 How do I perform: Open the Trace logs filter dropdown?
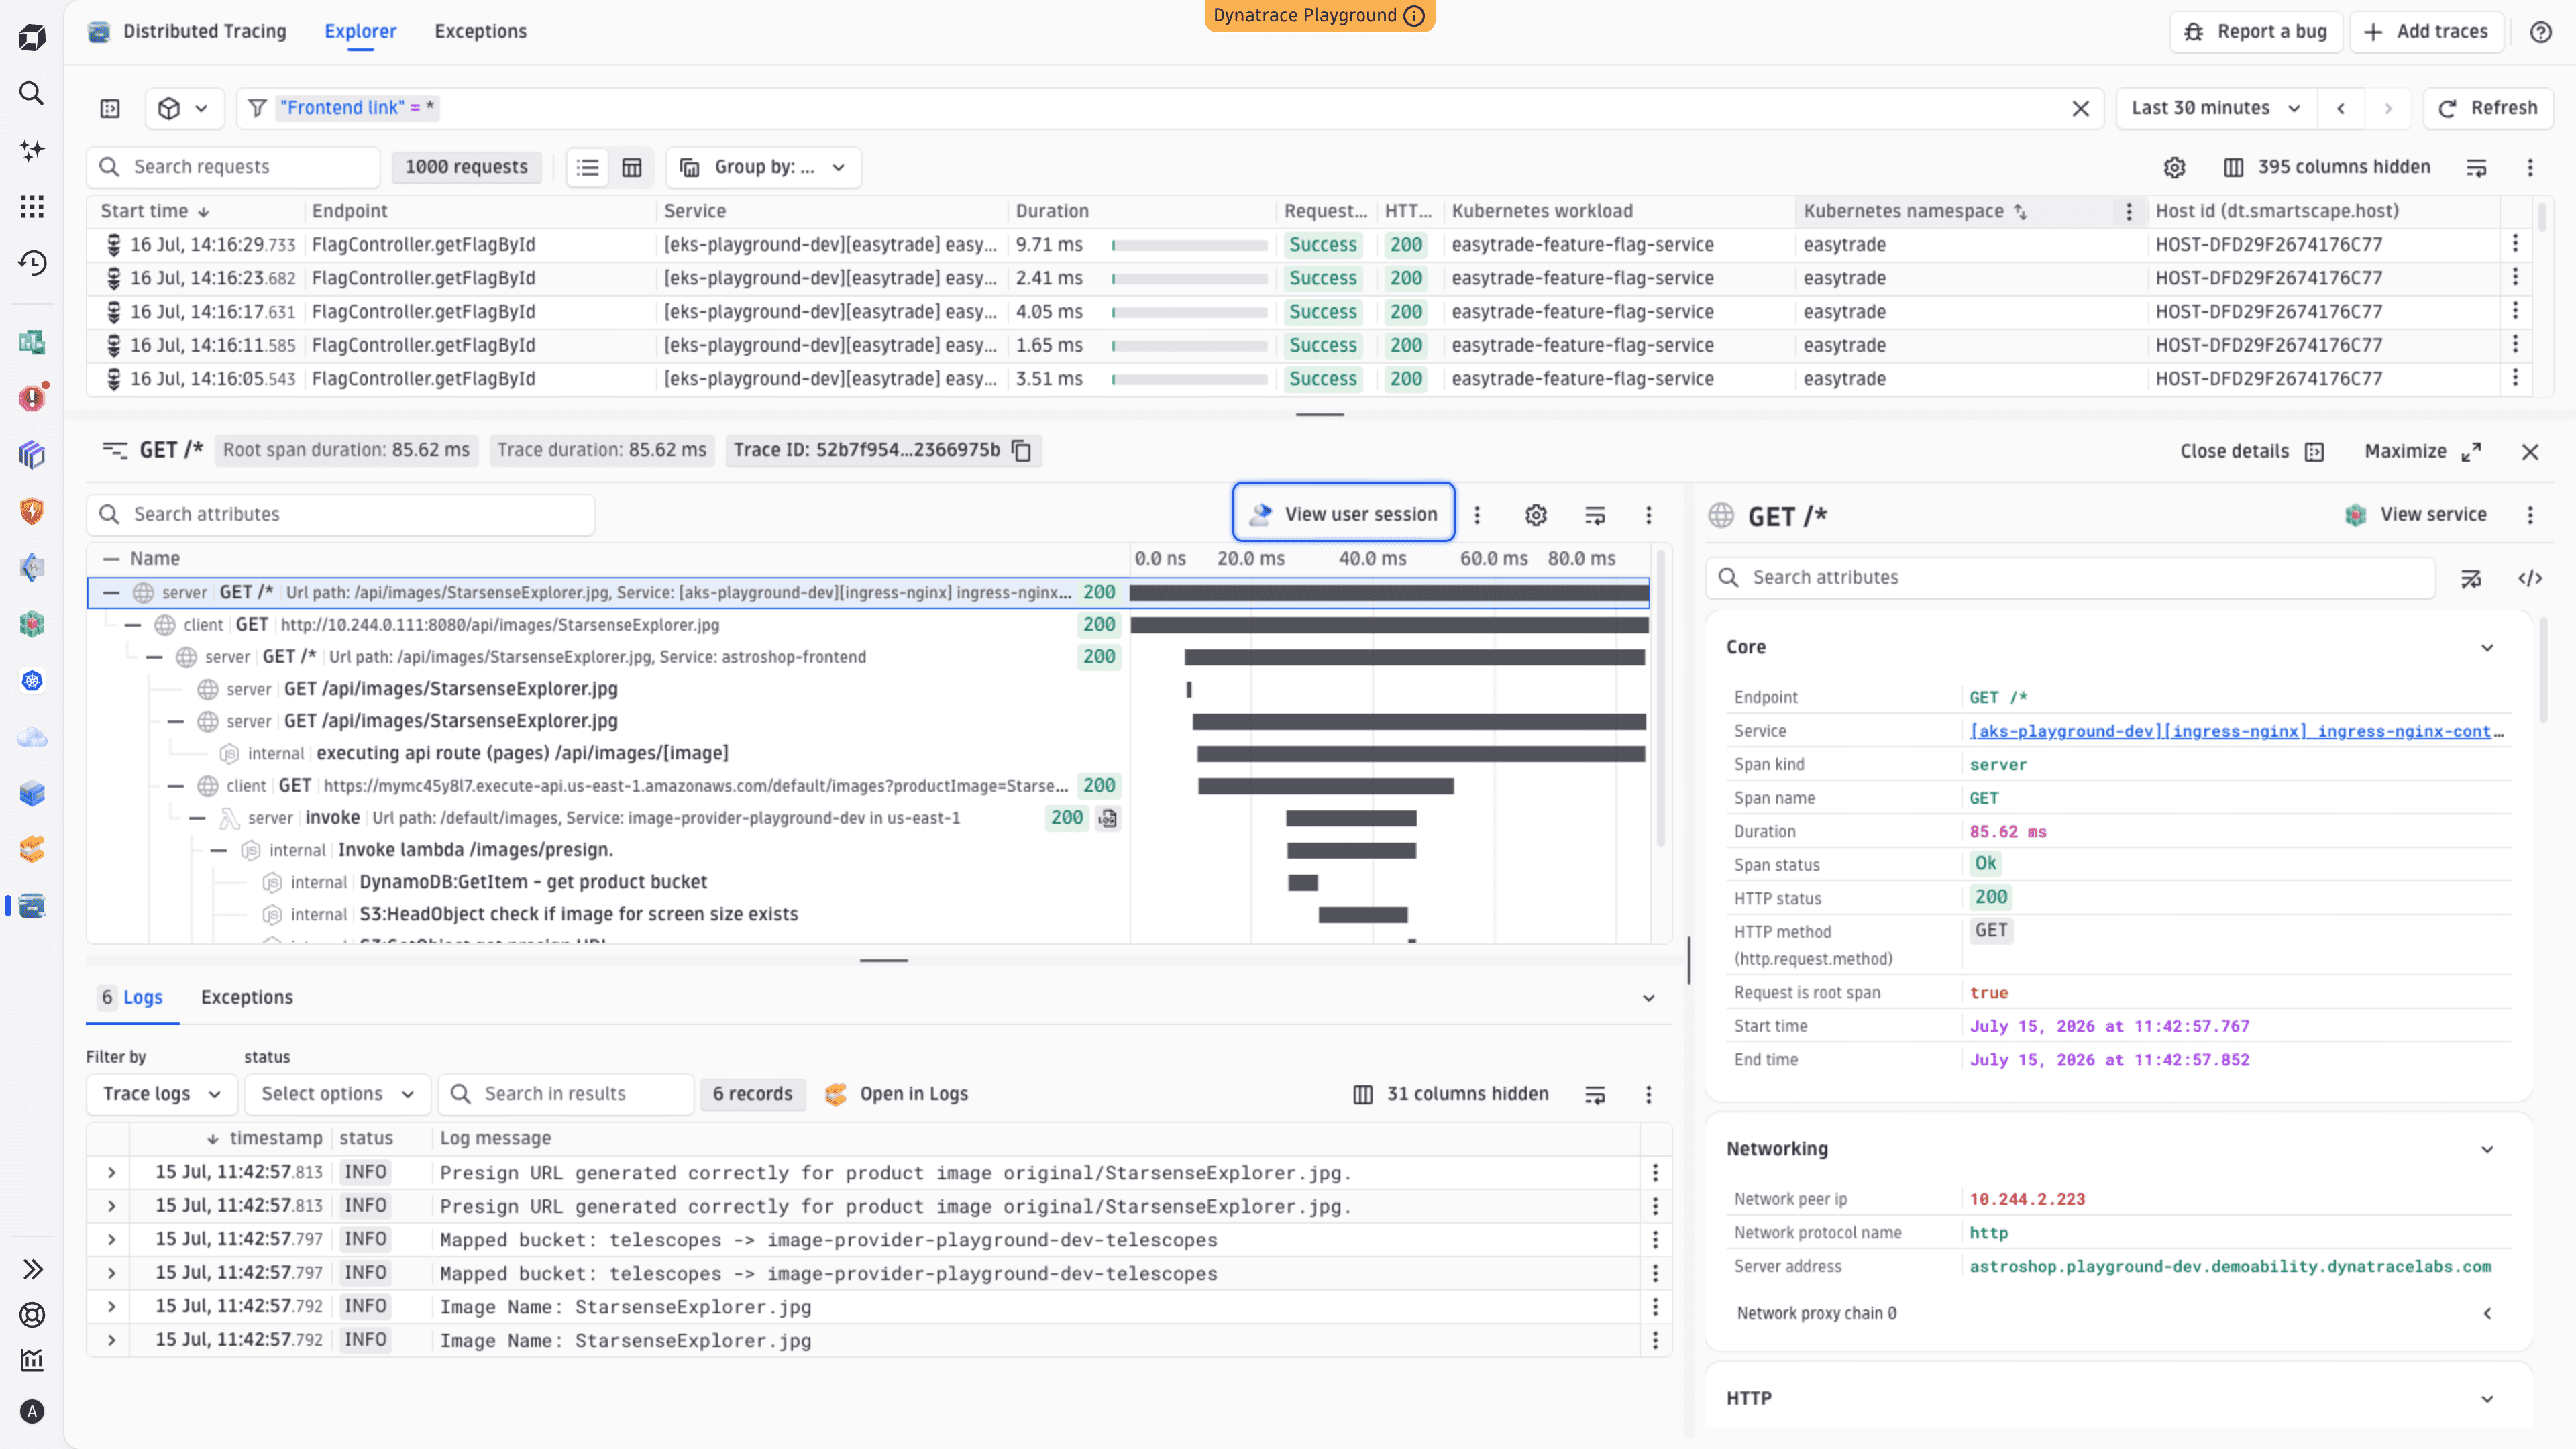pos(162,1094)
